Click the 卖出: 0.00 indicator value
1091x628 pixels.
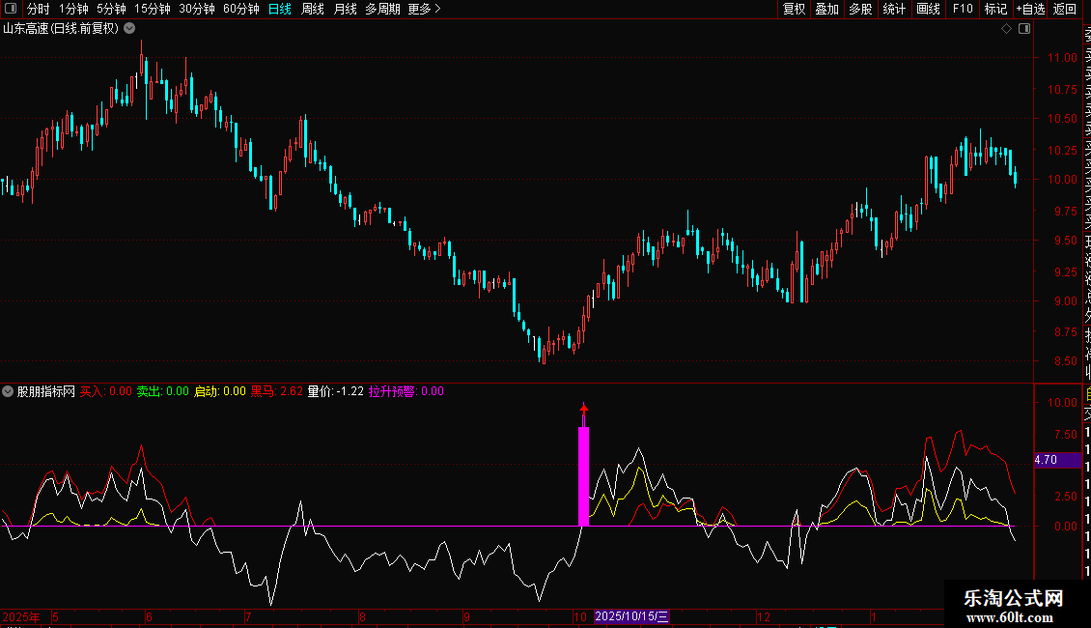pyautogui.click(x=163, y=391)
